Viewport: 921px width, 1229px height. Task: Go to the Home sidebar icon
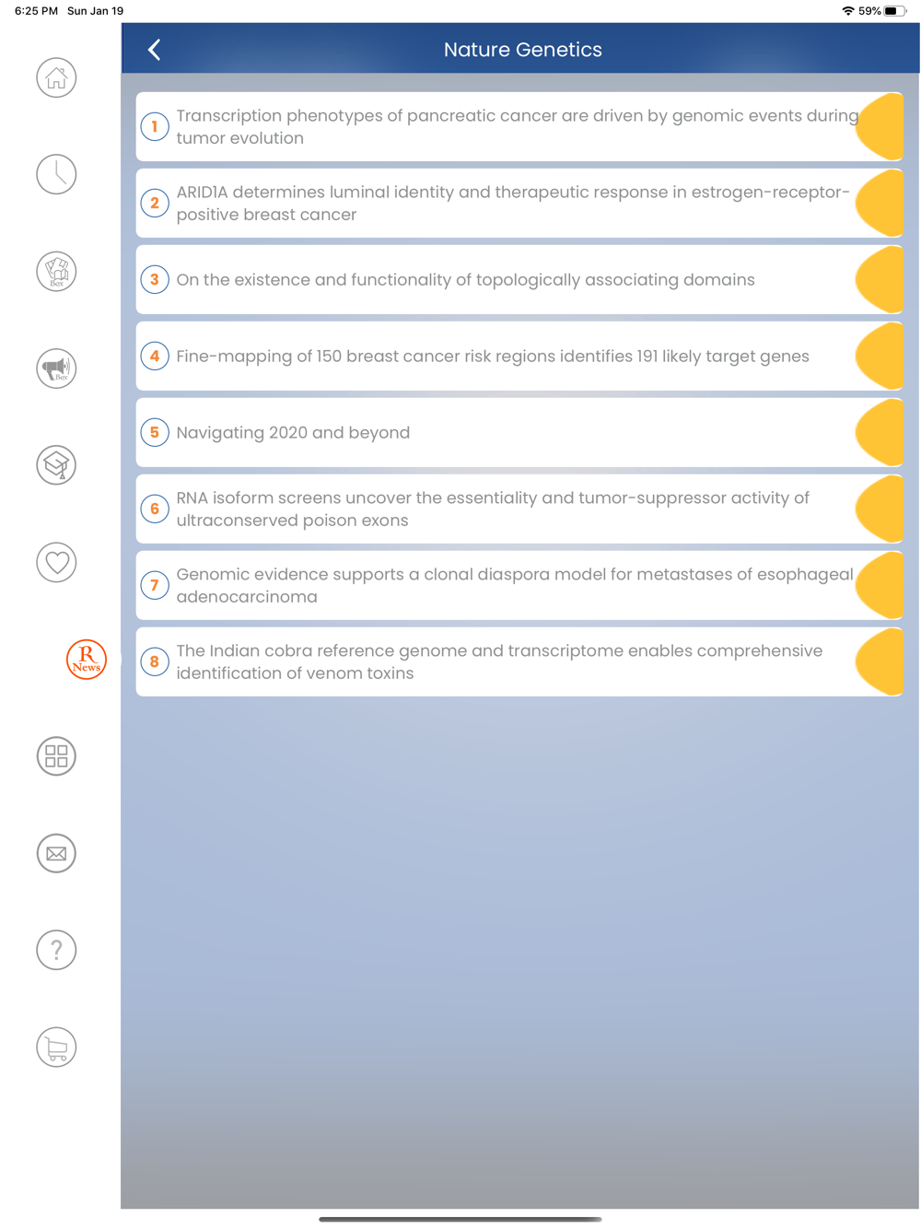pyautogui.click(x=56, y=78)
